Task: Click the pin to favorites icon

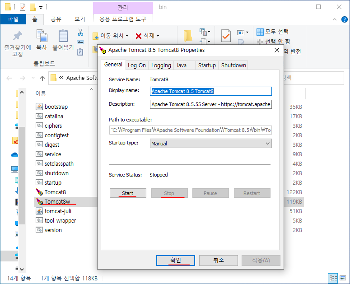Action: (x=18, y=36)
